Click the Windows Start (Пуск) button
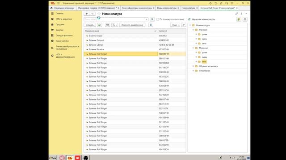The height and width of the screenshot is (160, 286). (53, 158)
